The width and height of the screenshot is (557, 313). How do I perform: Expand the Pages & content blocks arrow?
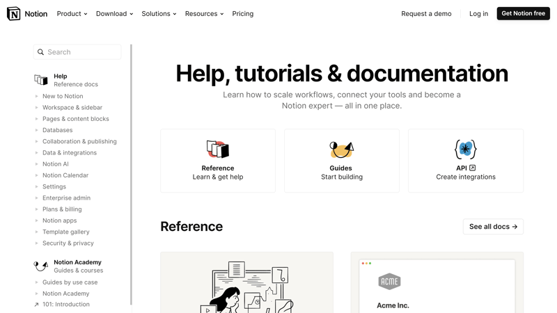[36, 119]
